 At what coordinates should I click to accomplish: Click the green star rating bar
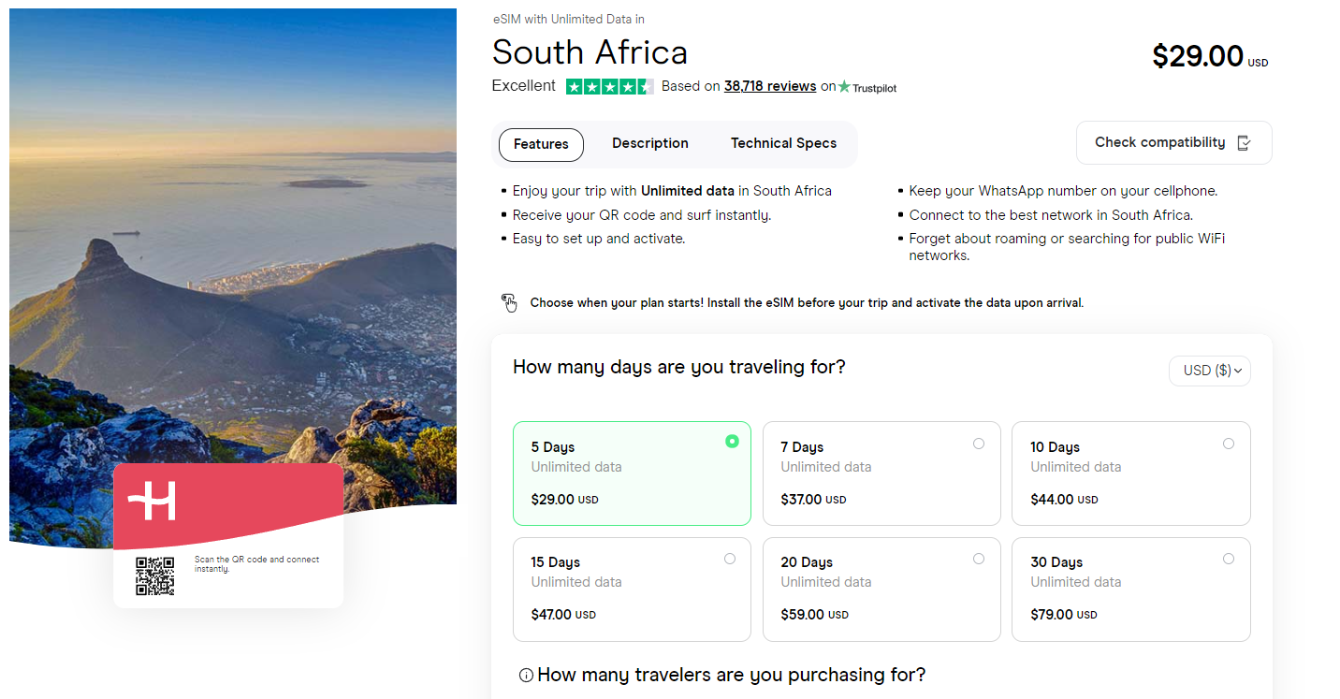(609, 86)
